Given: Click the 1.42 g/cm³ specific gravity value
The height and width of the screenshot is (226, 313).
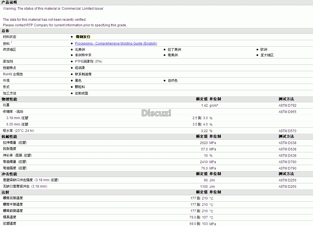Looking at the screenshot, I should coord(210,106).
